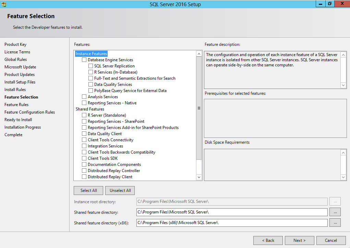Check Client Tools Backwards Compatibility
Image resolution: width=350 pixels, height=248 pixels.
[x=84, y=152]
